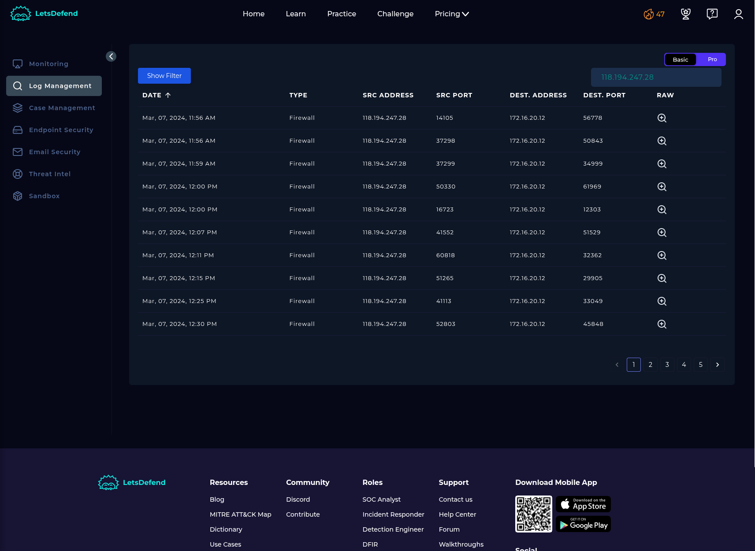Expand the Pricing dropdown
755x551 pixels.
click(452, 14)
